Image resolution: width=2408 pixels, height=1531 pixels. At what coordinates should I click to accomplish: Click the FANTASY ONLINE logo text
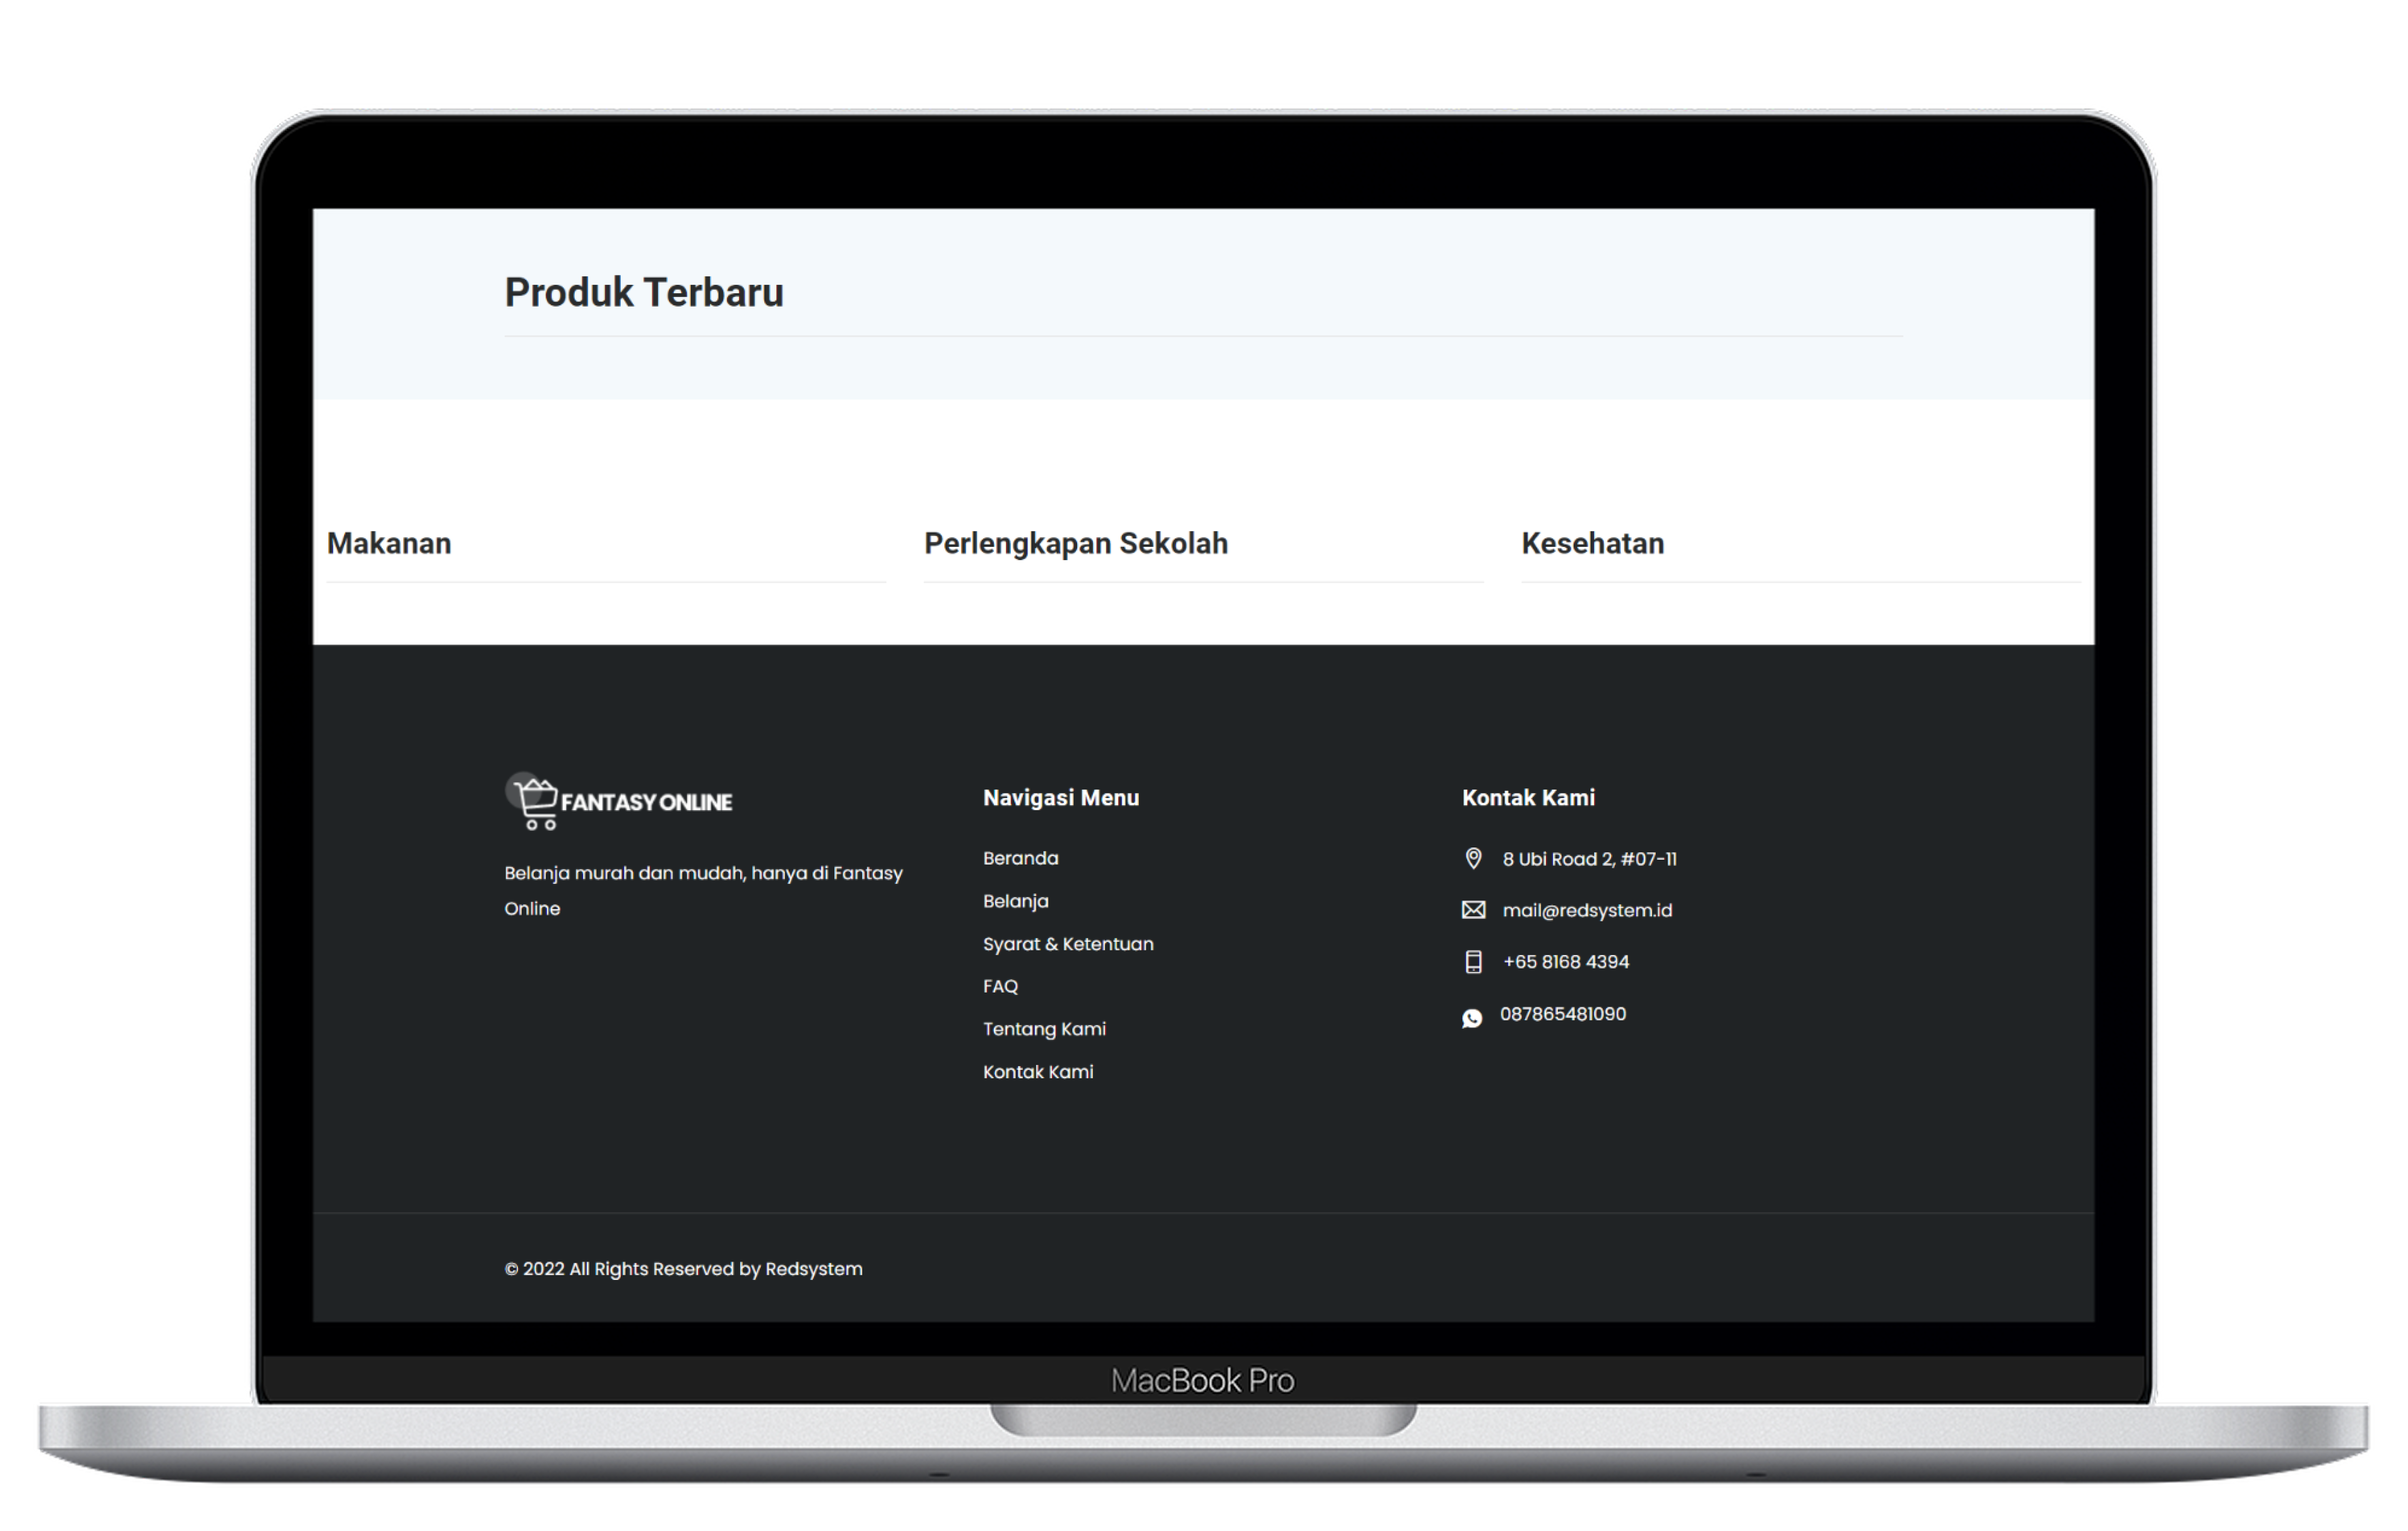pyautogui.click(x=646, y=802)
